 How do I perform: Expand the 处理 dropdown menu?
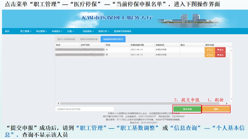tap(70, 31)
